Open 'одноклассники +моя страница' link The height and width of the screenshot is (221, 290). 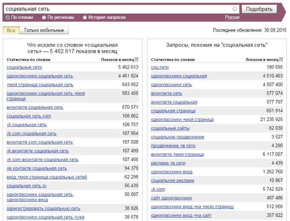(182, 120)
